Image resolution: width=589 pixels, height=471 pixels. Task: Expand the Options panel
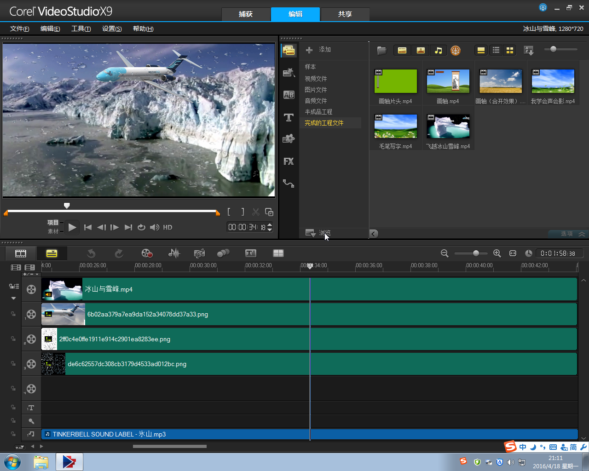(568, 234)
